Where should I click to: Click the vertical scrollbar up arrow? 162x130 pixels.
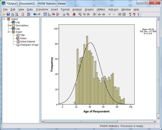point(158,19)
